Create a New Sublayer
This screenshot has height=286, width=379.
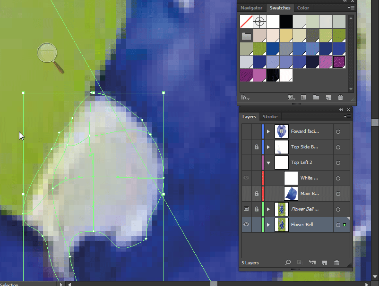click(312, 262)
